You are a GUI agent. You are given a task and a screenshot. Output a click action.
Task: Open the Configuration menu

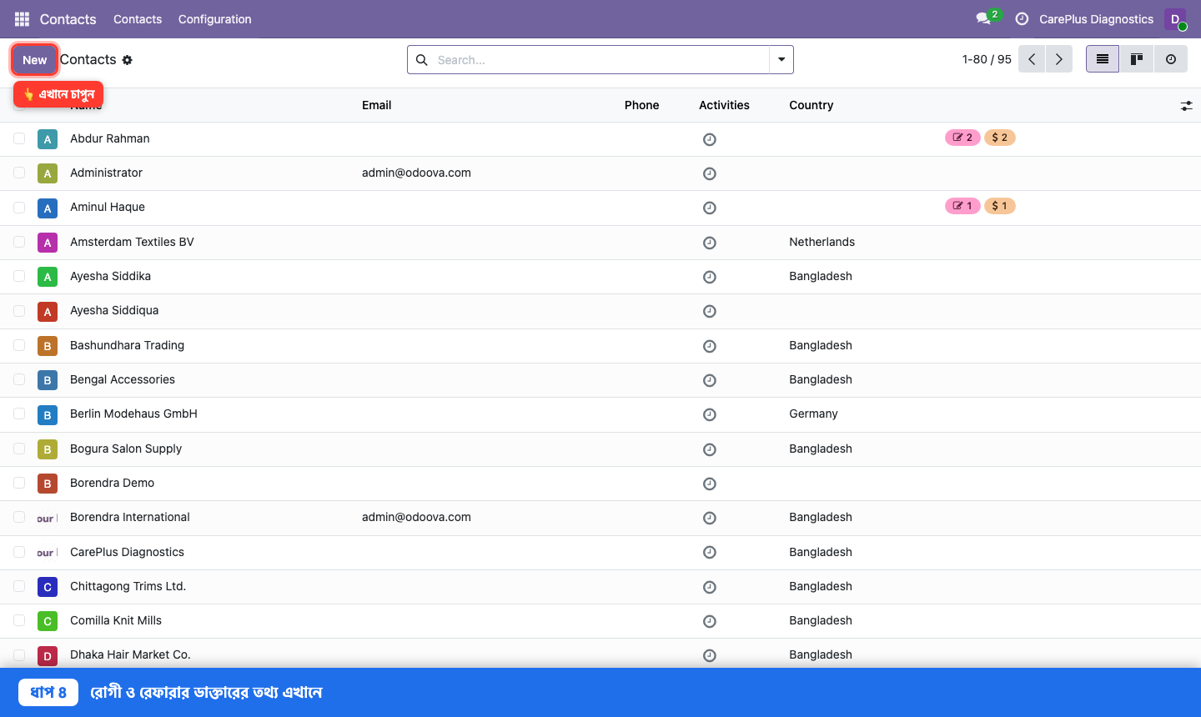click(214, 19)
